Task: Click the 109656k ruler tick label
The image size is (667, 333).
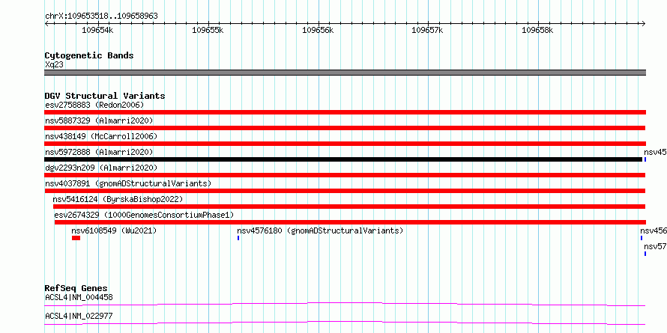Action: tap(318, 30)
